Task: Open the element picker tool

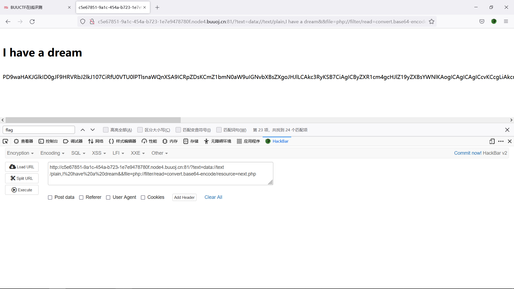Action: (x=5, y=141)
